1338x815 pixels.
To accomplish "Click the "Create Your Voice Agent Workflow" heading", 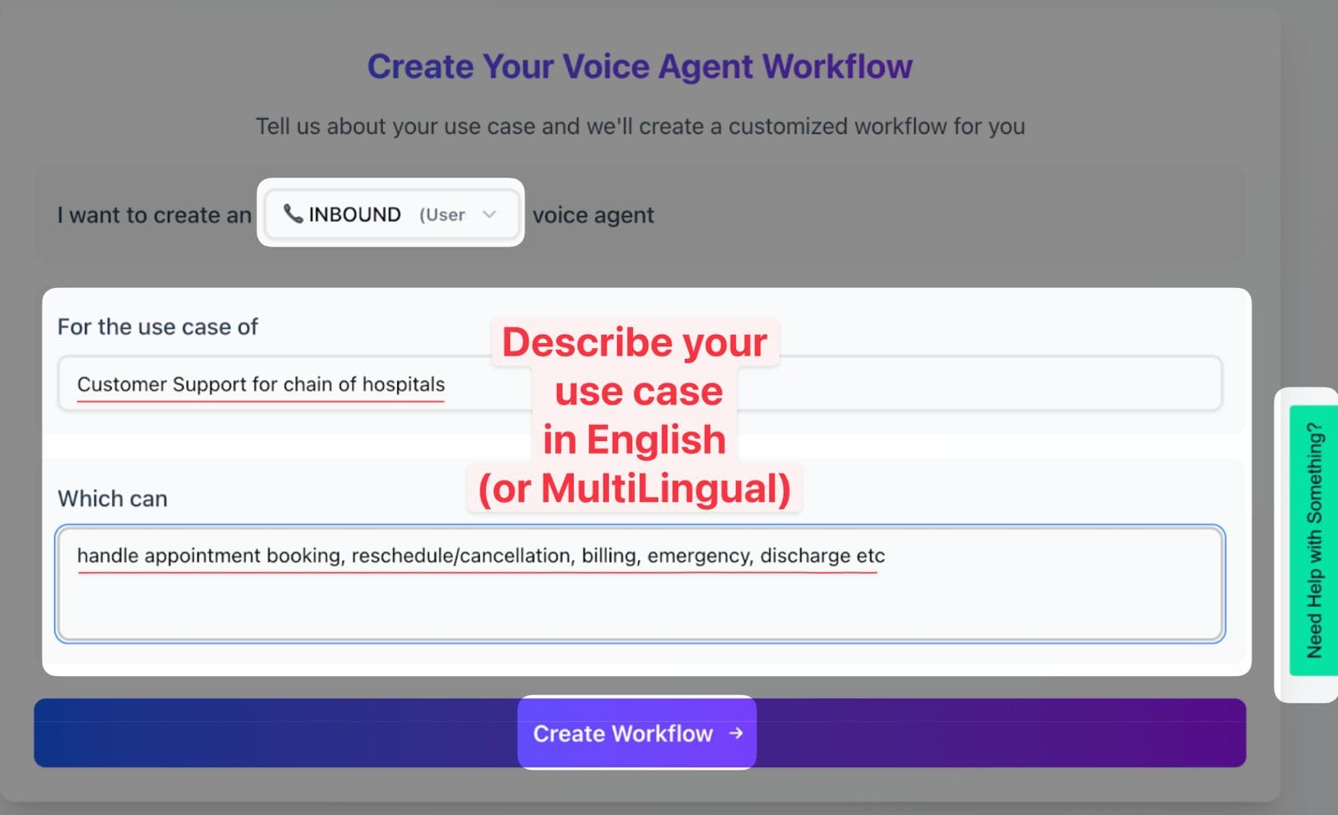I will tap(640, 66).
